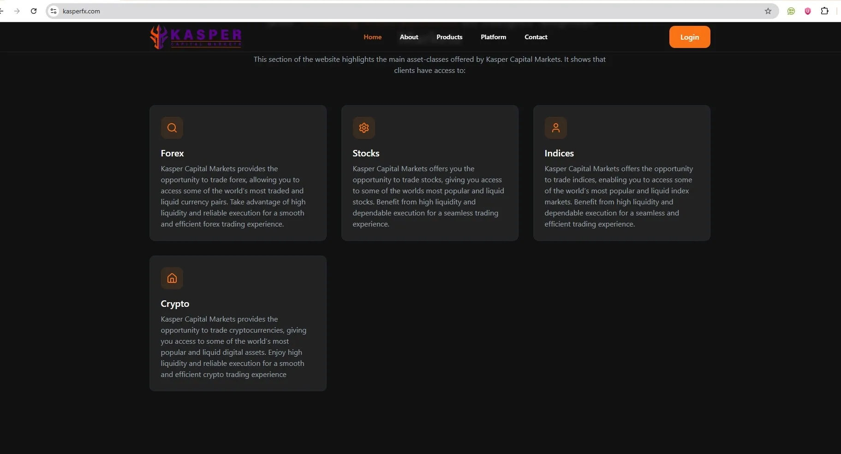Click the site information icon in the address bar
The image size is (841, 454).
[54, 11]
